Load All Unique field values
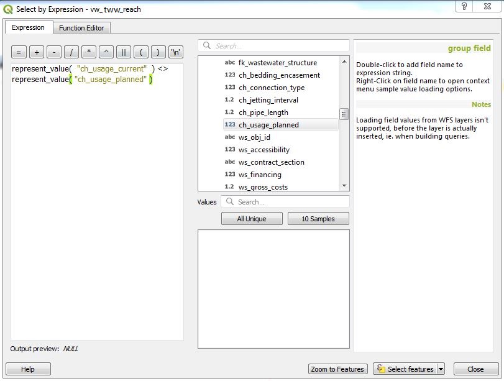Screen dimensions: 504x381 coord(252,219)
